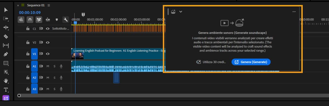
Task: Close the Sequence 01 tab
Action: click(18, 5)
